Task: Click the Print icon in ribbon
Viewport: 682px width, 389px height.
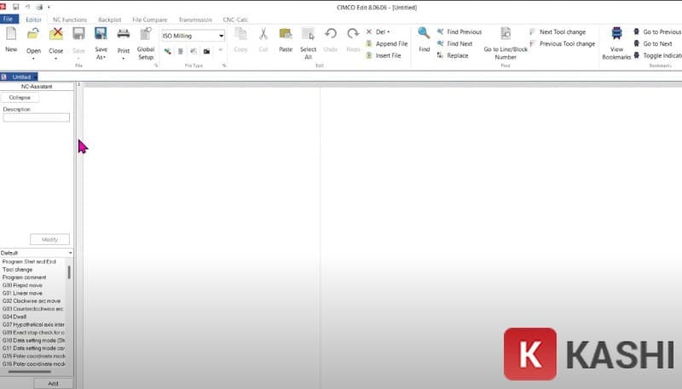Action: 124,36
